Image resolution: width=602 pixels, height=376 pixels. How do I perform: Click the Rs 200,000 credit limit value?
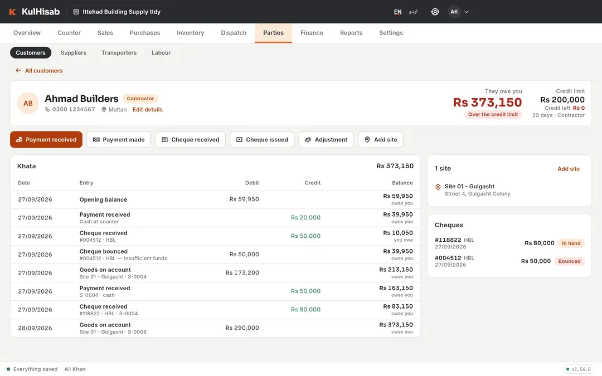pos(562,100)
